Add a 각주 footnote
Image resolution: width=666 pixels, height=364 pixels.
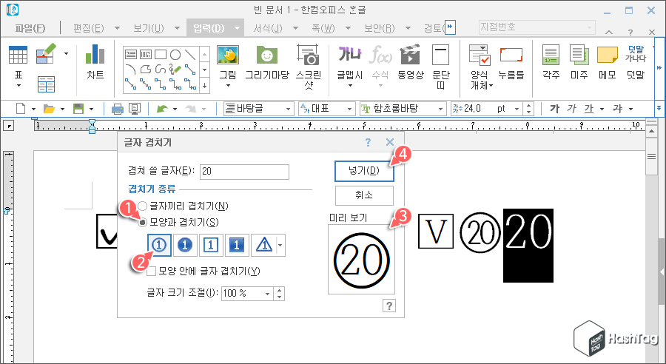coord(551,62)
